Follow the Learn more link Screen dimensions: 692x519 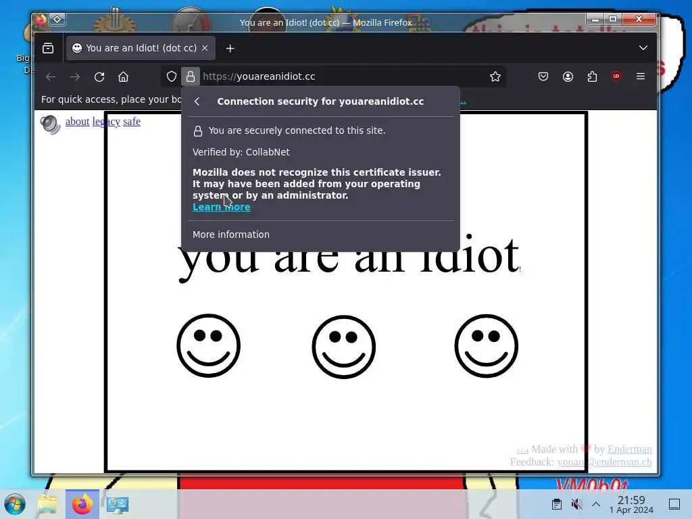pos(222,207)
